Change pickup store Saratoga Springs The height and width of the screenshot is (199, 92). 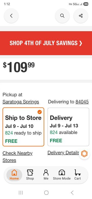(x=21, y=102)
